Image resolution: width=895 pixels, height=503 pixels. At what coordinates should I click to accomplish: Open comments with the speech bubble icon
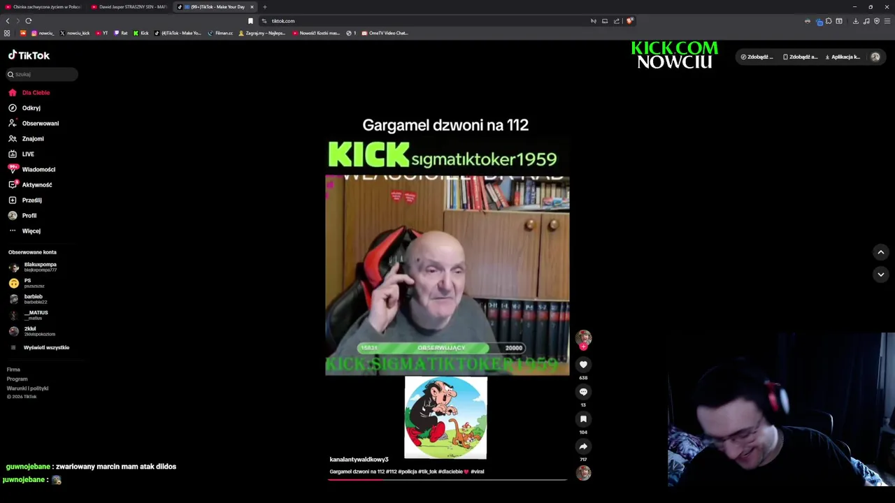click(x=583, y=392)
